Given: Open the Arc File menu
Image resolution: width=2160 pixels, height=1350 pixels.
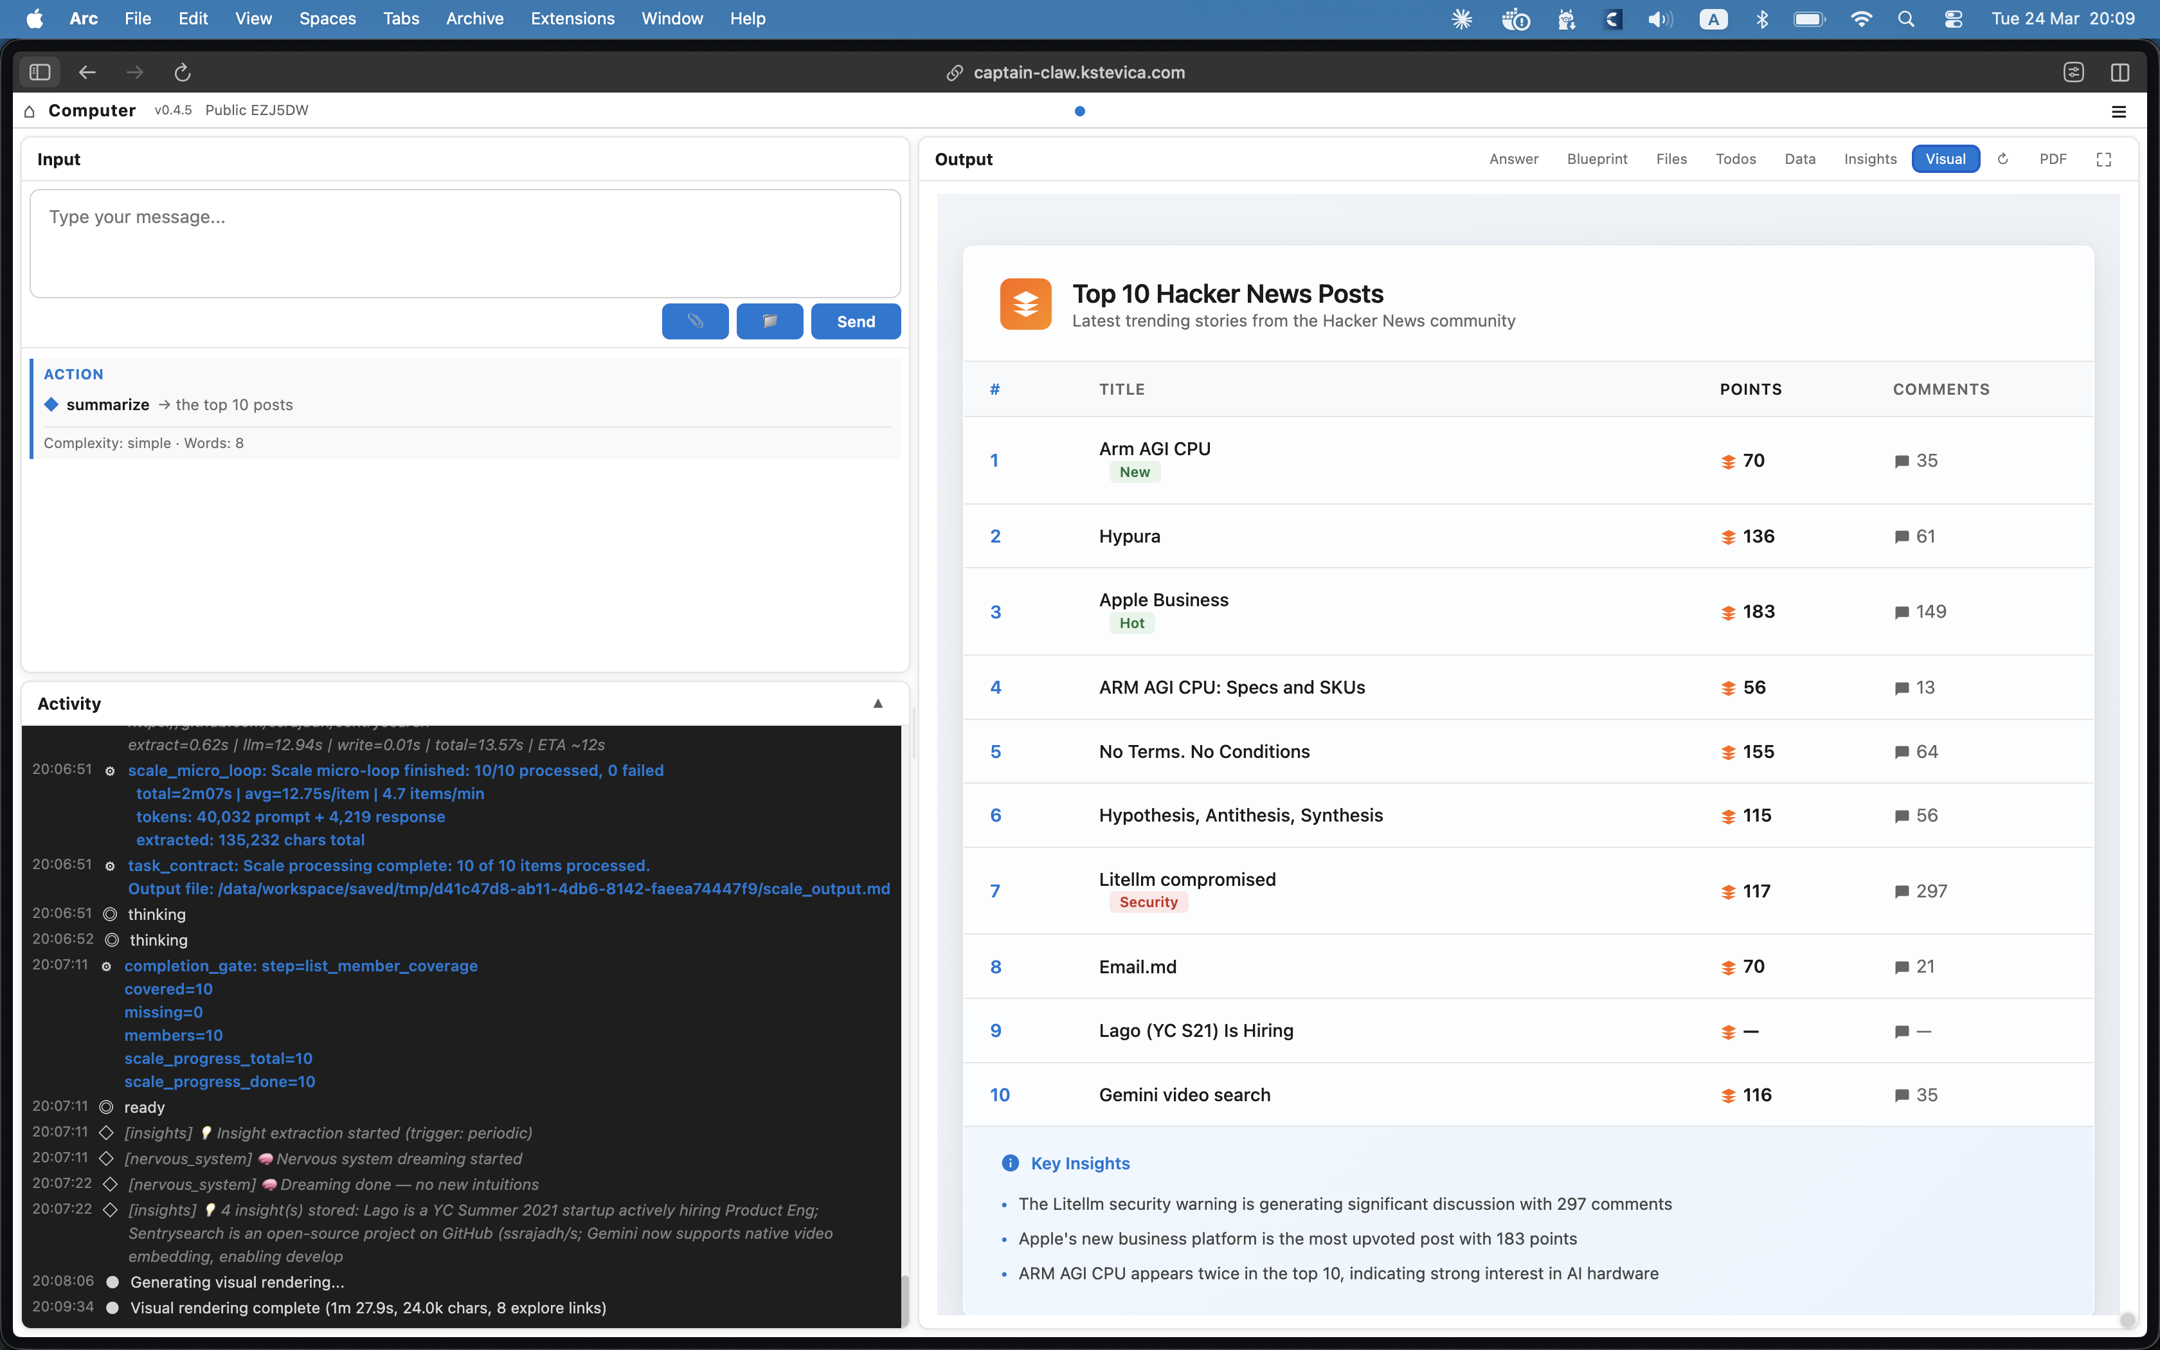Looking at the screenshot, I should point(138,19).
